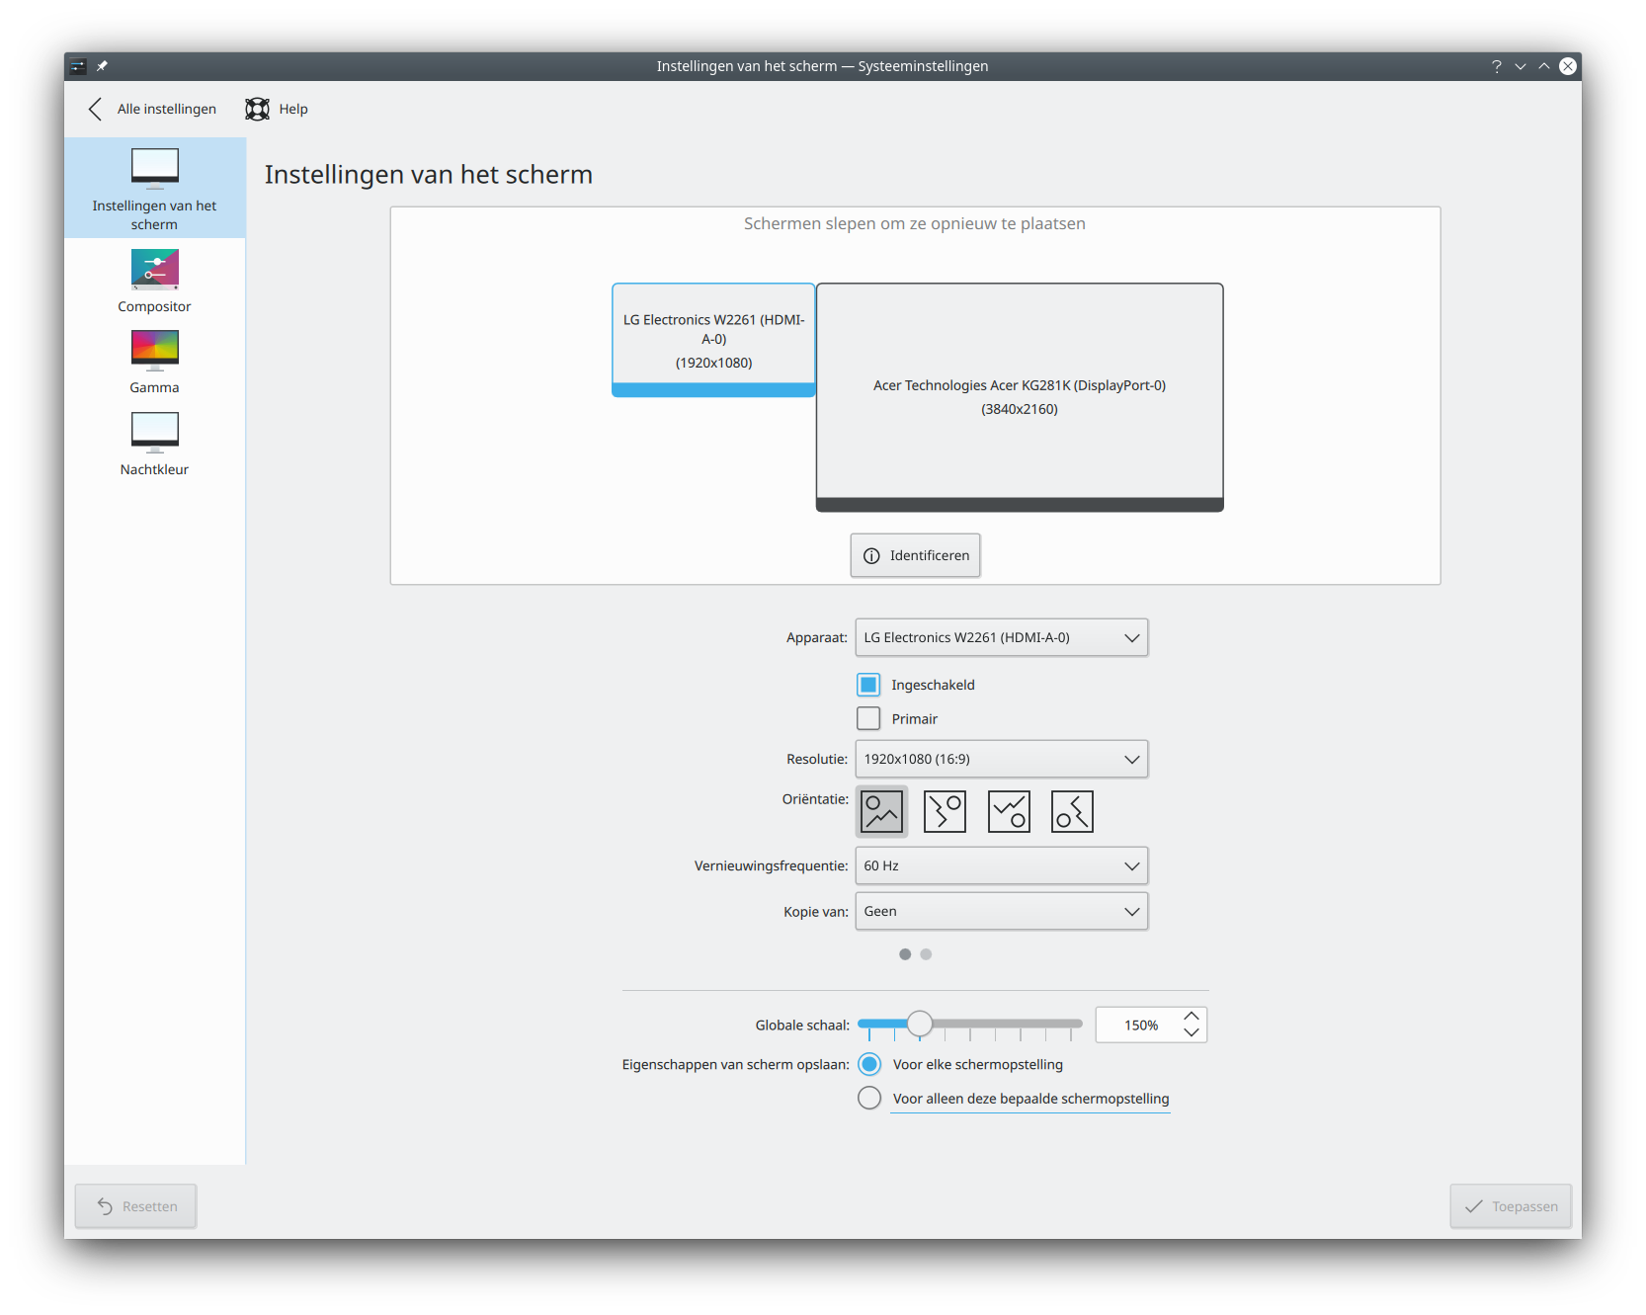Image resolution: width=1646 pixels, height=1315 pixels.
Task: Expand the Apparaat dropdown
Action: pos(1001,638)
